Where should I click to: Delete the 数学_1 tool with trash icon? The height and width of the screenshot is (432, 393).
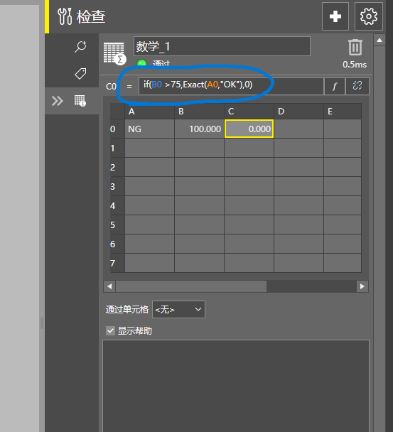(355, 48)
